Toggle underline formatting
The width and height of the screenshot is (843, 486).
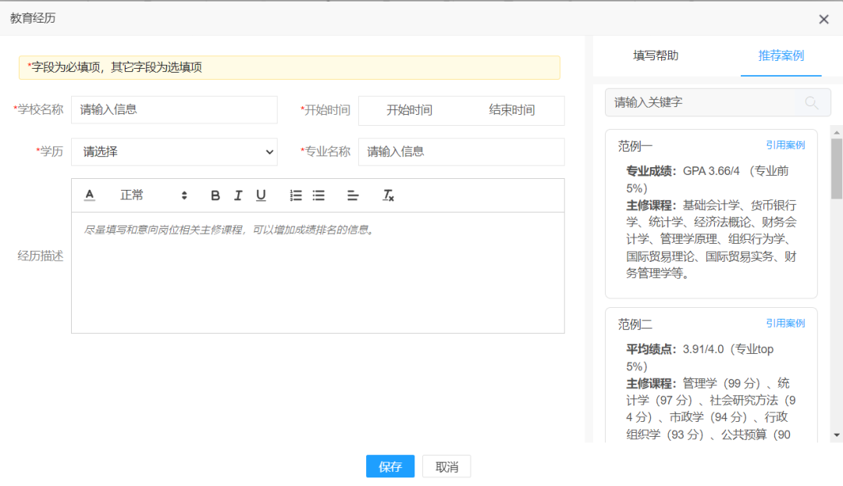[x=261, y=195]
